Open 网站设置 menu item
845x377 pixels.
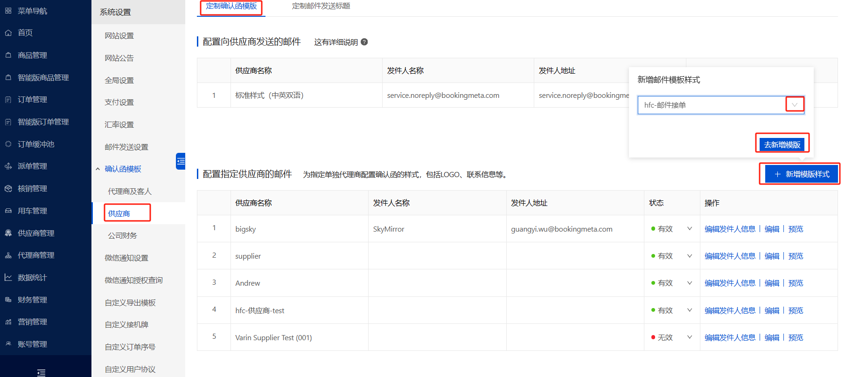(x=119, y=35)
